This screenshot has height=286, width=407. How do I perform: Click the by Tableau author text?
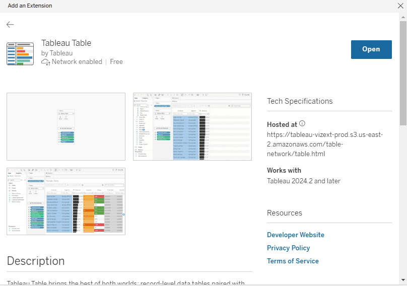pos(57,53)
